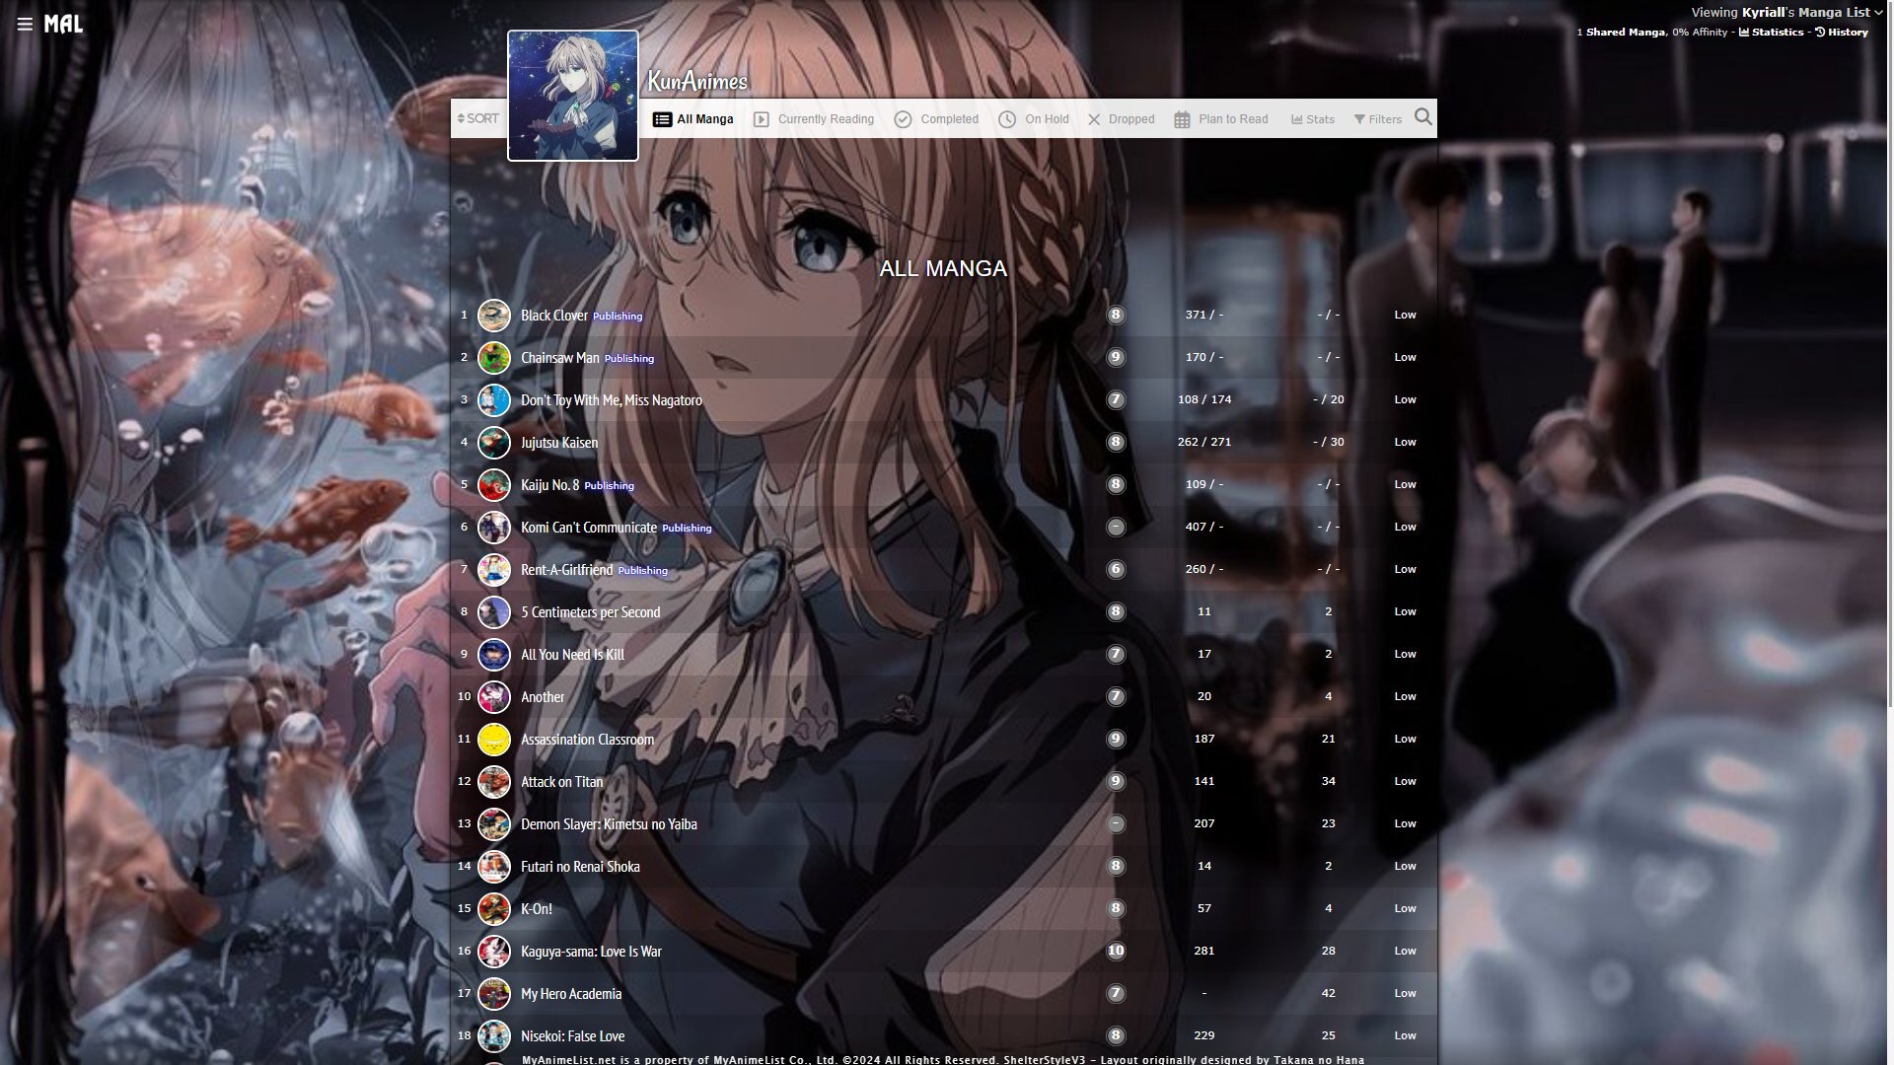1894x1065 pixels.
Task: Open 5 Centimeters per Second title
Action: (591, 612)
